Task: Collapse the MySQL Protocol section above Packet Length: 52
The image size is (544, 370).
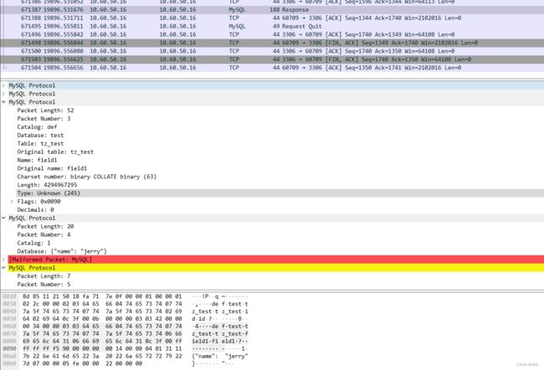Action: tap(4, 102)
